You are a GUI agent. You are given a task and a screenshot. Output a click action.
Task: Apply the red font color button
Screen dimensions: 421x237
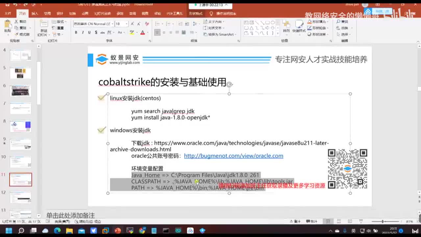[142, 32]
